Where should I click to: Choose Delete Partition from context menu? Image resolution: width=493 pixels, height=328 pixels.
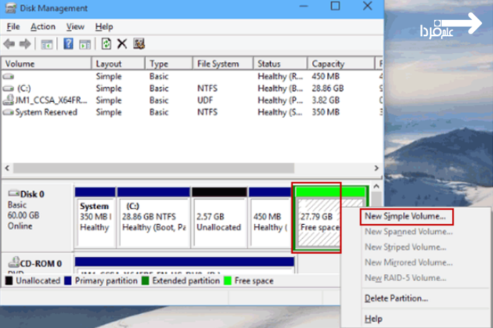396,298
